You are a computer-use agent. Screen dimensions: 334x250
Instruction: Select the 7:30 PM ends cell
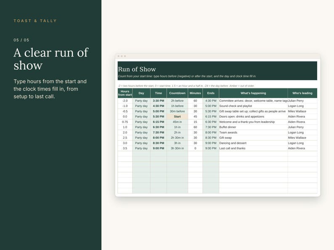tap(211, 127)
